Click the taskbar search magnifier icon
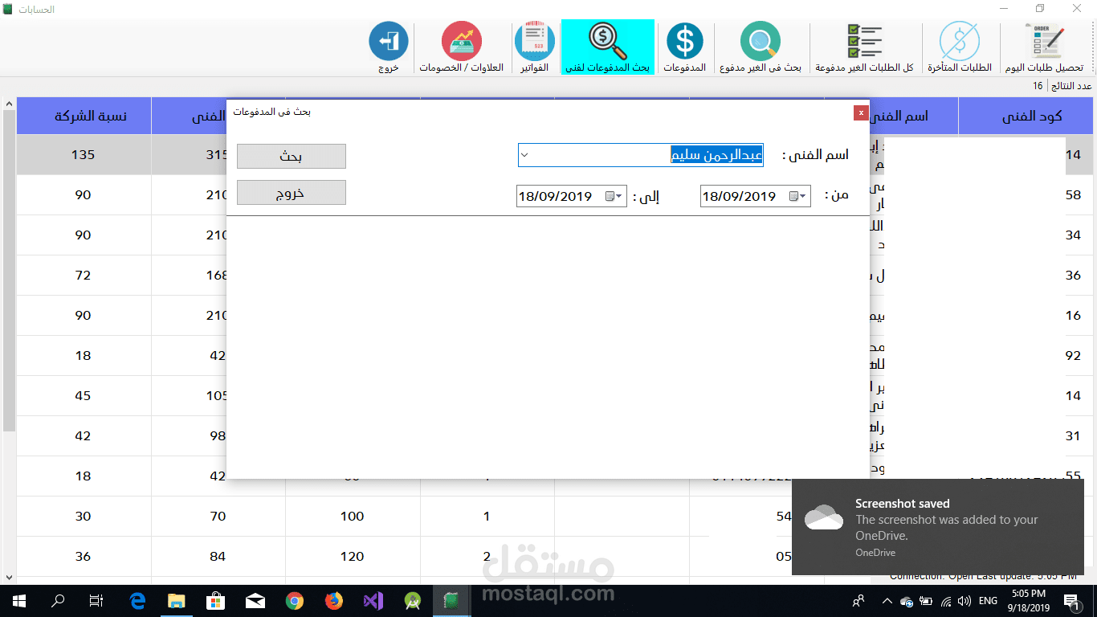Screen dimensions: 1097x617 58,600
